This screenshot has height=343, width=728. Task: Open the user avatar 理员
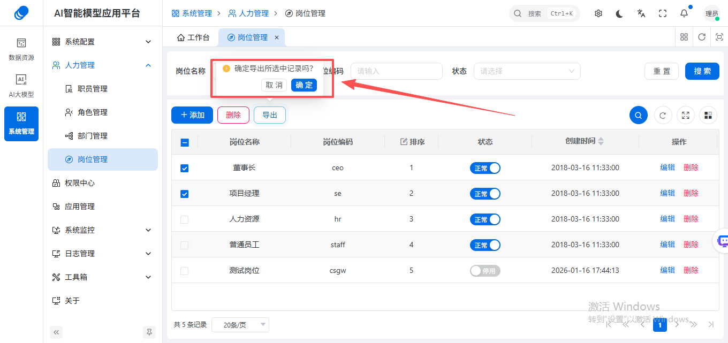click(x=712, y=13)
